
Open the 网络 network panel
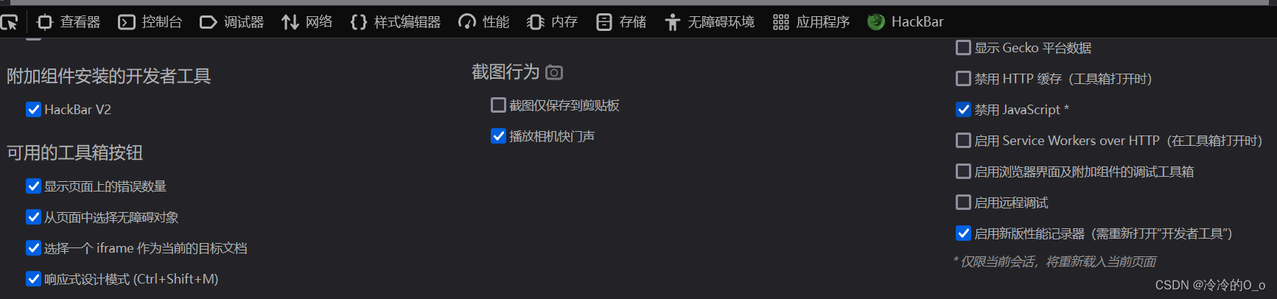tap(307, 22)
